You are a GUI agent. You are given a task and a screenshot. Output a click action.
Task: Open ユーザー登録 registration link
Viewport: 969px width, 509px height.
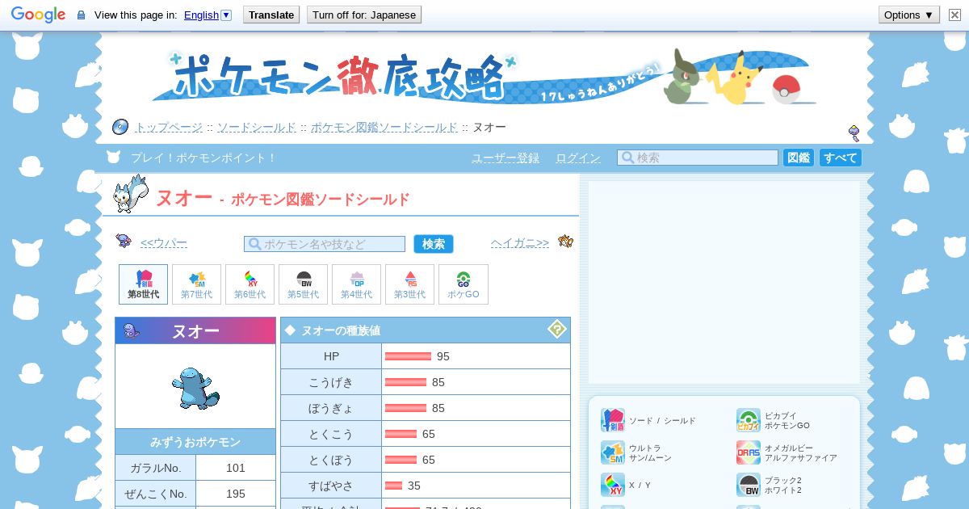coord(505,158)
